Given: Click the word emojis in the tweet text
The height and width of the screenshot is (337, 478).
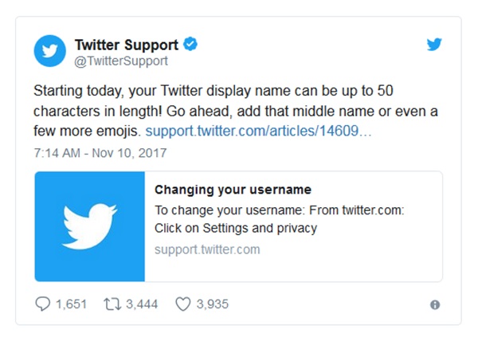Looking at the screenshot, I should click(x=119, y=131).
